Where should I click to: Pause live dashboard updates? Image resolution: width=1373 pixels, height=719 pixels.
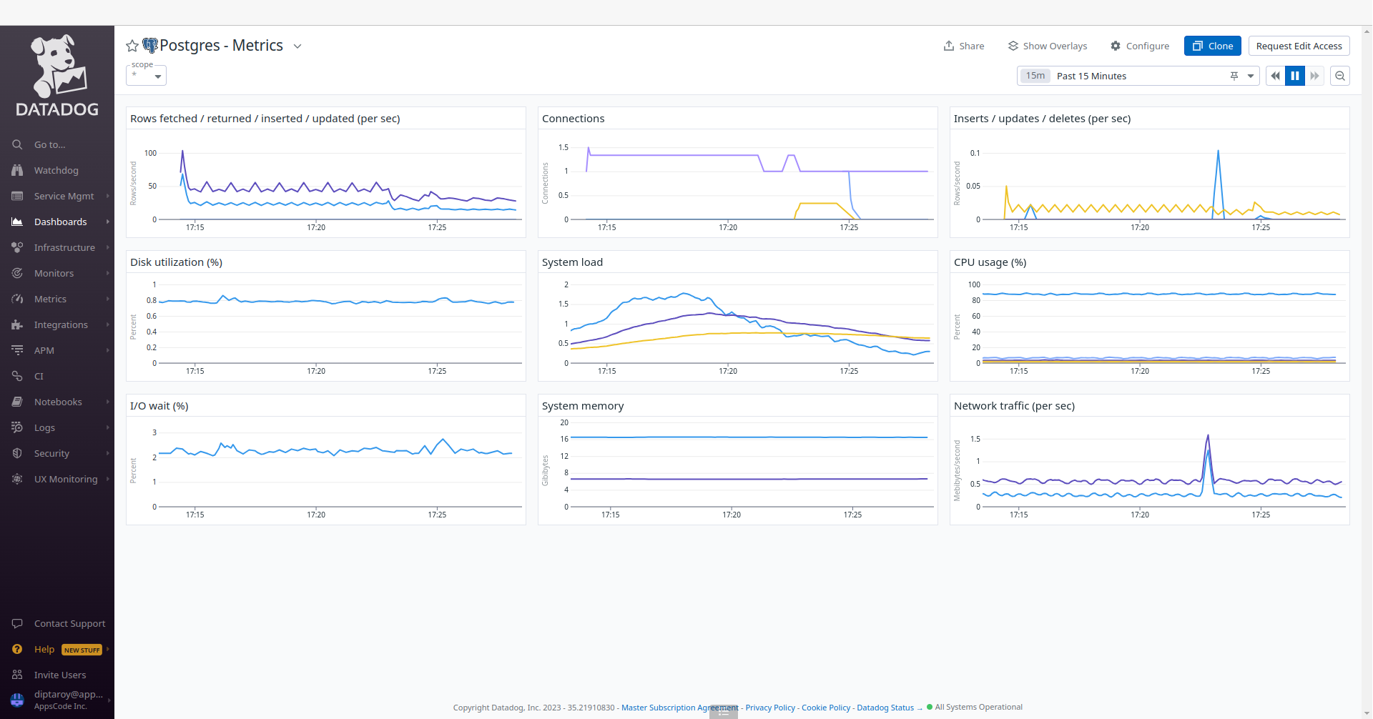1295,75
